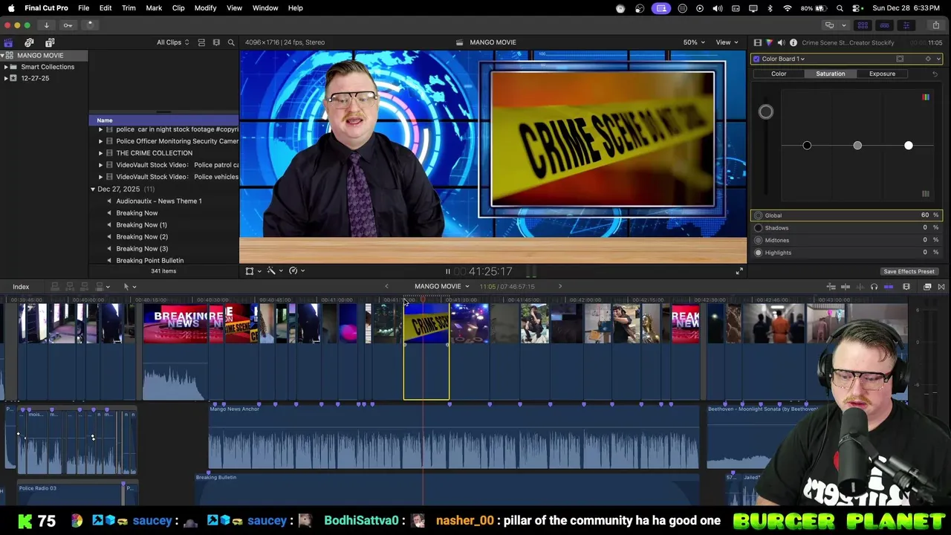
Task: Open the enhancement magic wand menu
Action: pyautogui.click(x=274, y=271)
